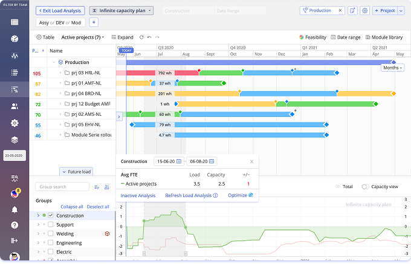
Task: Click the Assy or DEV or Mod filter
Action: [60, 23]
